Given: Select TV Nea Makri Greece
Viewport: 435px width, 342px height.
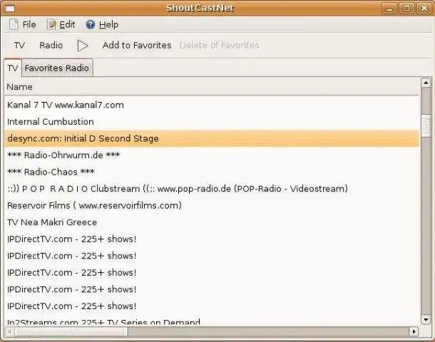Looking at the screenshot, I should (x=212, y=222).
